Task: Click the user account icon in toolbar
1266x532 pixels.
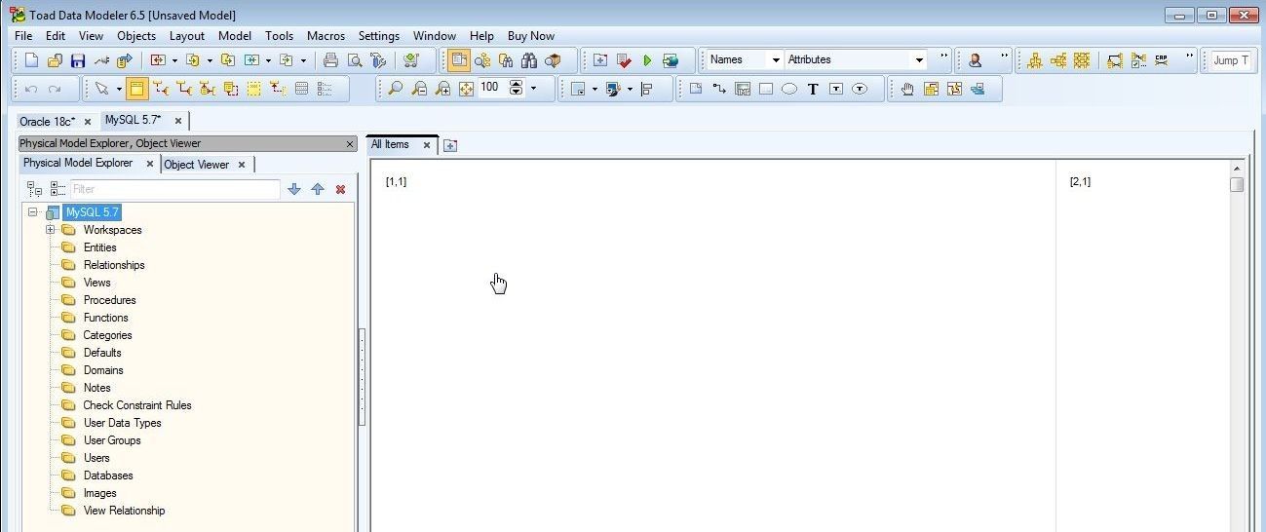Action: (976, 60)
